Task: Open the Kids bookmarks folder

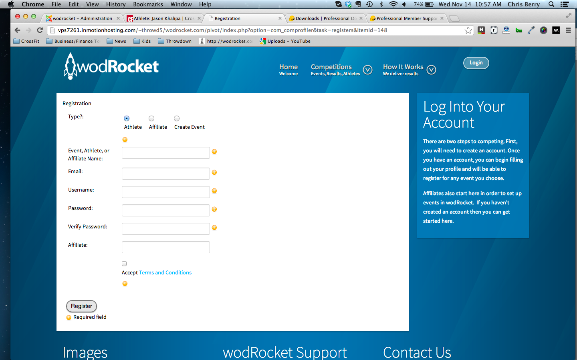Action: coord(142,41)
